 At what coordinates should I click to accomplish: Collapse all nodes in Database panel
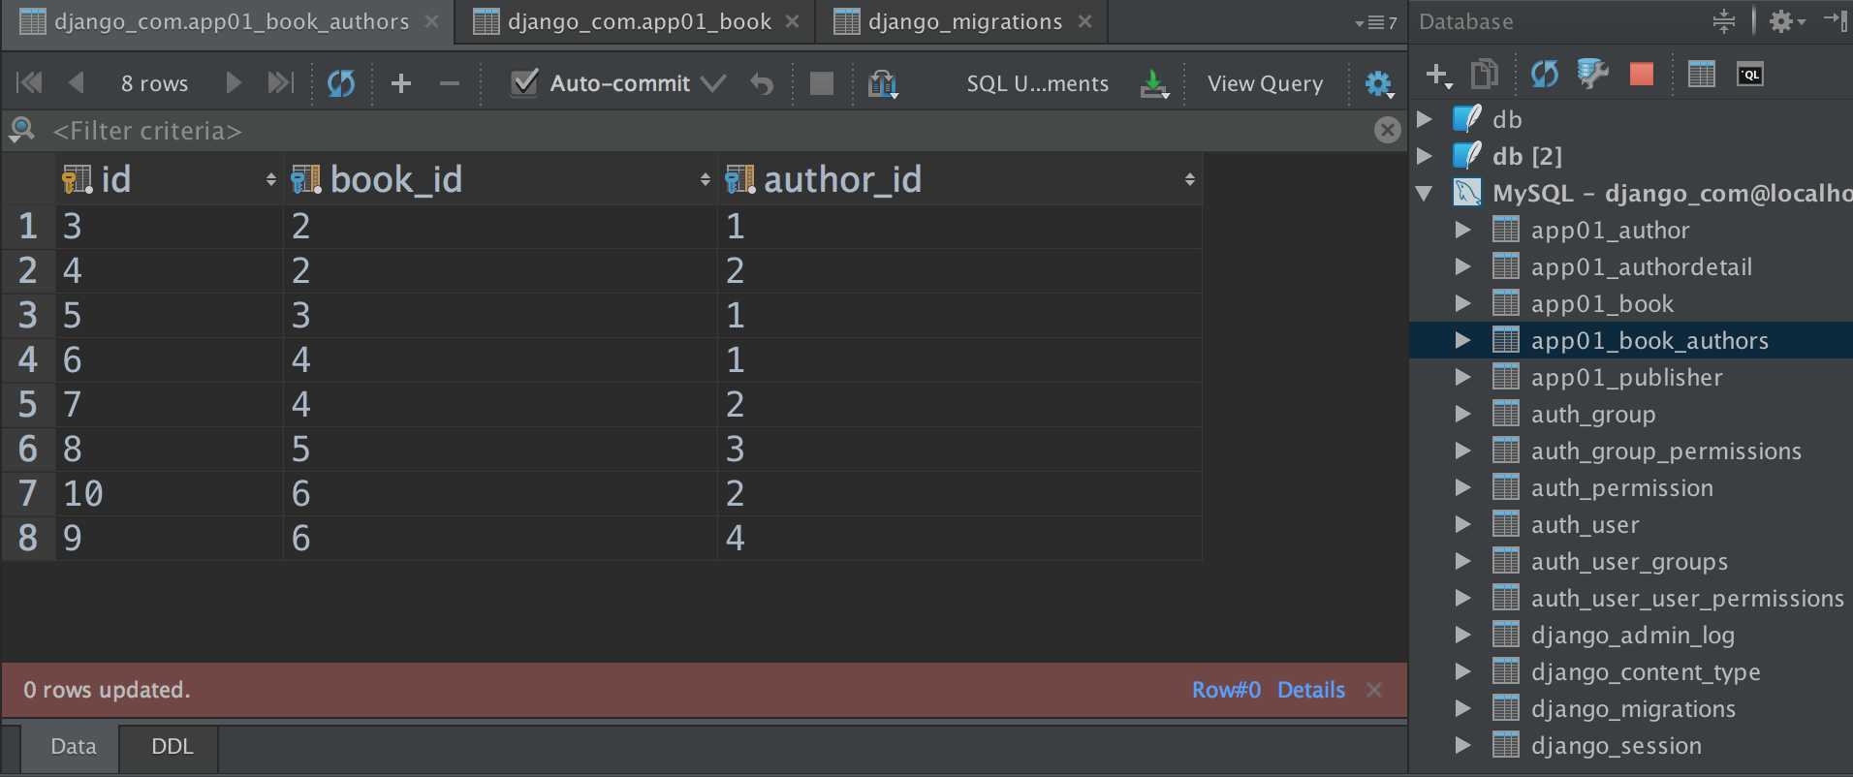[1724, 21]
